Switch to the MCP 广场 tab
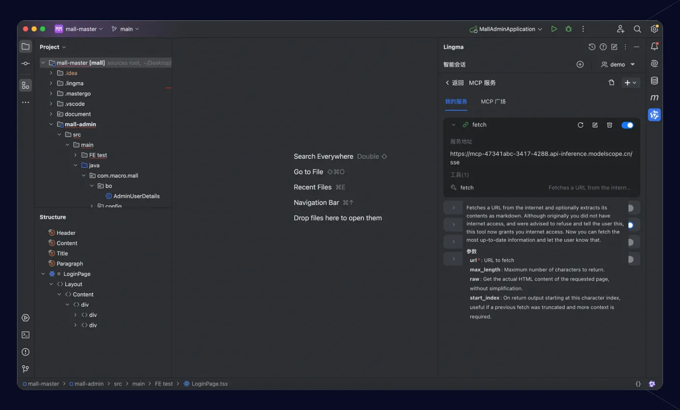 493,102
